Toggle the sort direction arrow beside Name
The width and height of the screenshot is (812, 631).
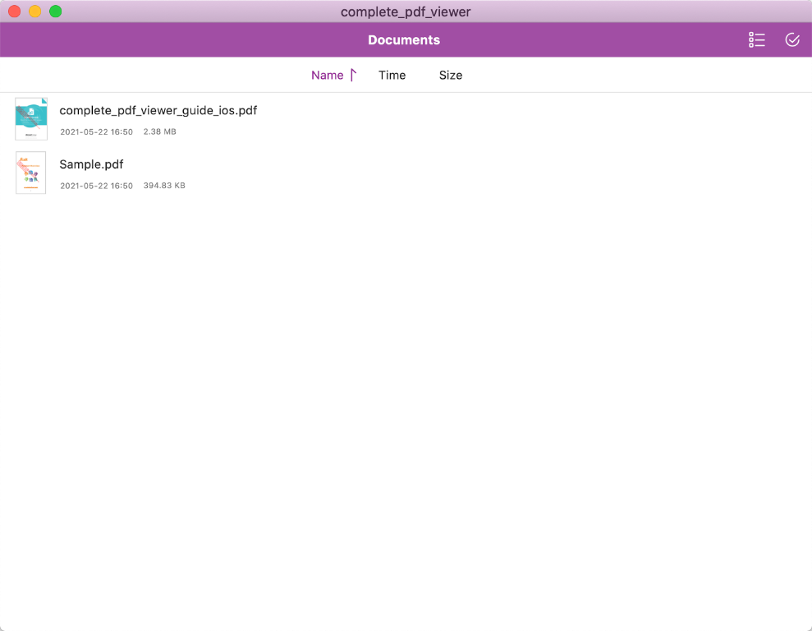click(353, 76)
